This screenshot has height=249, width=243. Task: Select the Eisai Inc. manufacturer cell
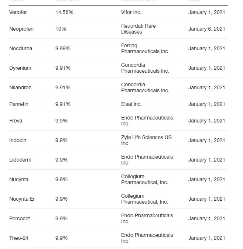point(131,104)
